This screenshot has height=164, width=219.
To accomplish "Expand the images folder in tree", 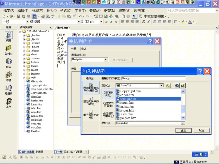I will 25,70.
